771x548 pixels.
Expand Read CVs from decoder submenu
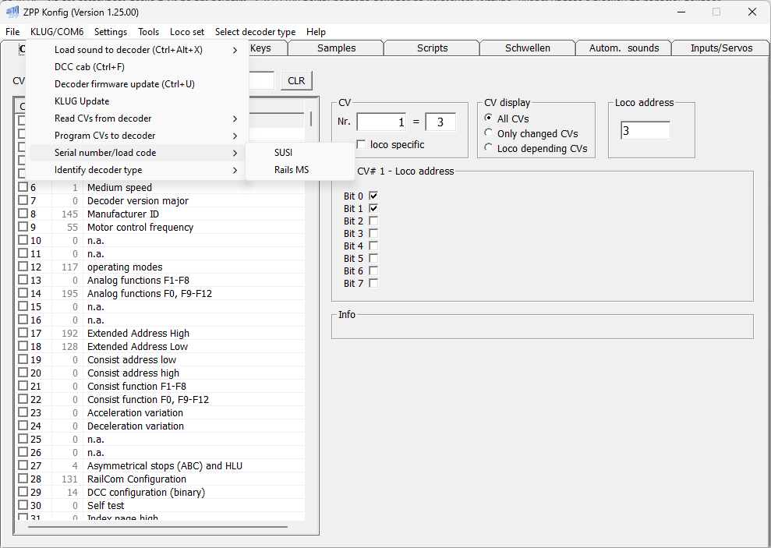[x=103, y=118]
